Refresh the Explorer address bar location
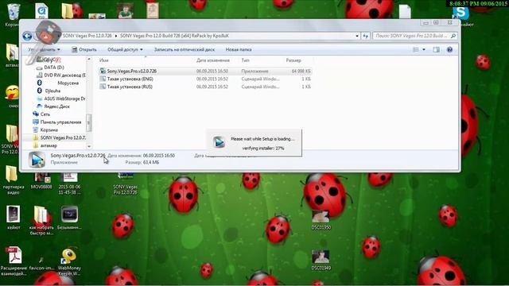 coord(366,36)
